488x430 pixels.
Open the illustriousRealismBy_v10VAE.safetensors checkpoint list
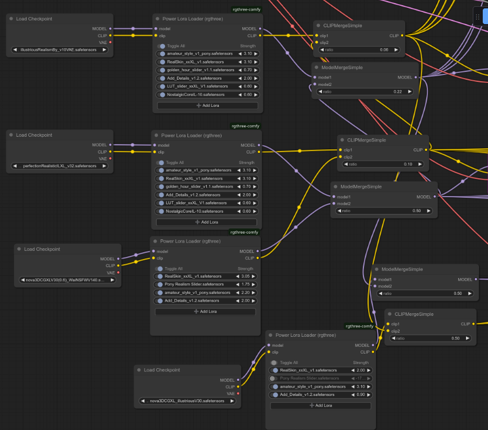(x=60, y=50)
